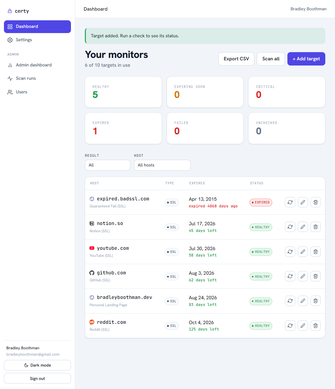Viewport: 335px width, 389px height.
Task: Click the Type column header
Action: pyautogui.click(x=169, y=183)
